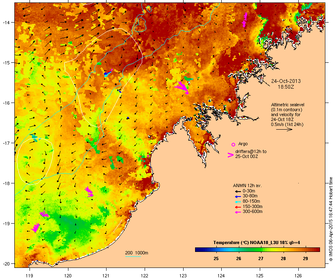Click the magenta Argo circle symbol
This screenshot has height=279, width=336.
pyautogui.click(x=234, y=145)
